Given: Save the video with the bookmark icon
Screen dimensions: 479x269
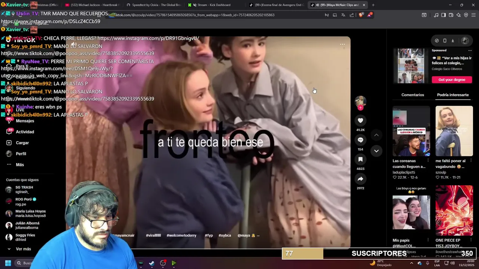Looking at the screenshot, I should click(360, 159).
